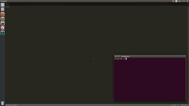Click the red record indicator in the top panel

[170, 1]
